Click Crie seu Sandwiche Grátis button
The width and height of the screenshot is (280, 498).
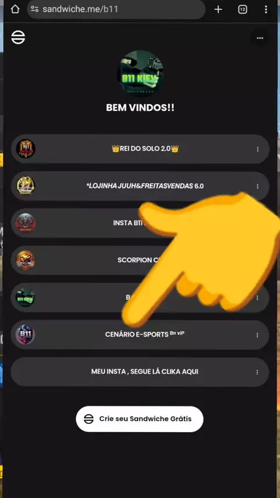139,419
